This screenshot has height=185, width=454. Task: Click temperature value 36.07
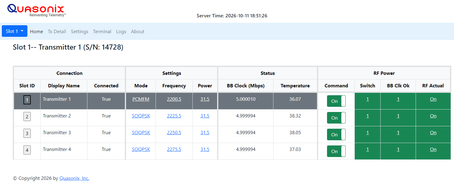click(x=295, y=99)
